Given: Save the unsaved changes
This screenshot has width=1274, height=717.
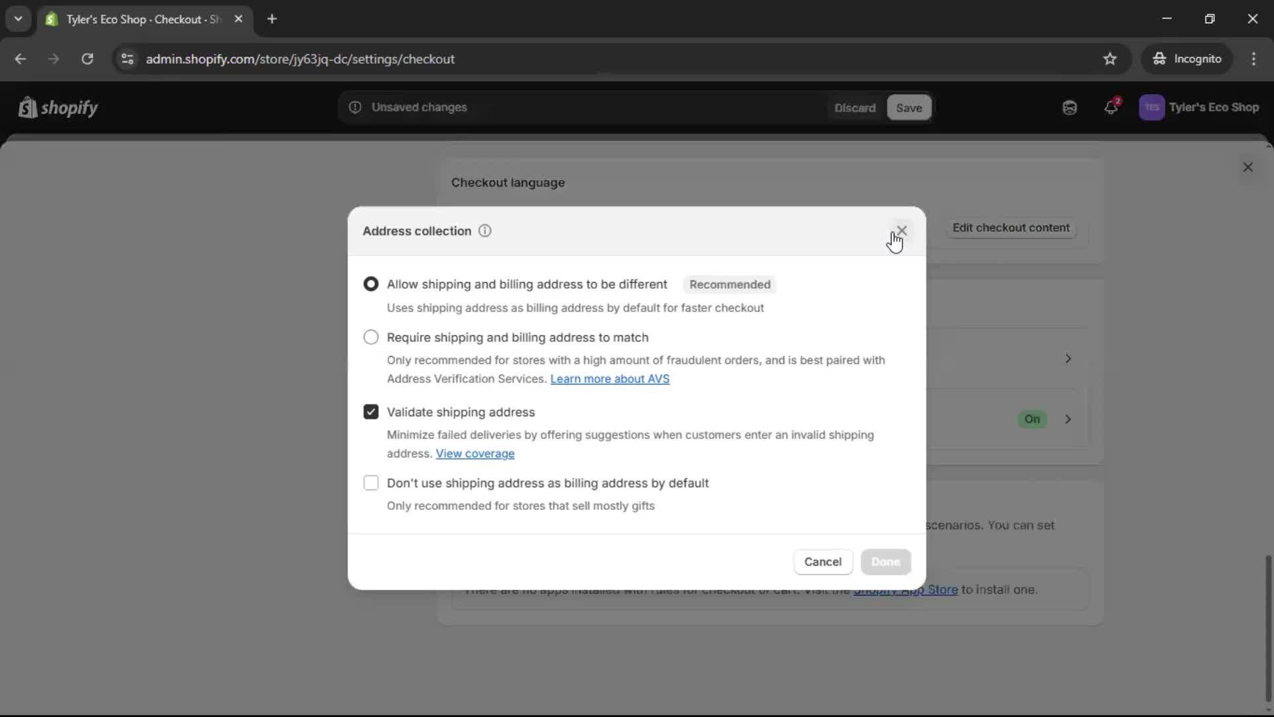Looking at the screenshot, I should 908,108.
